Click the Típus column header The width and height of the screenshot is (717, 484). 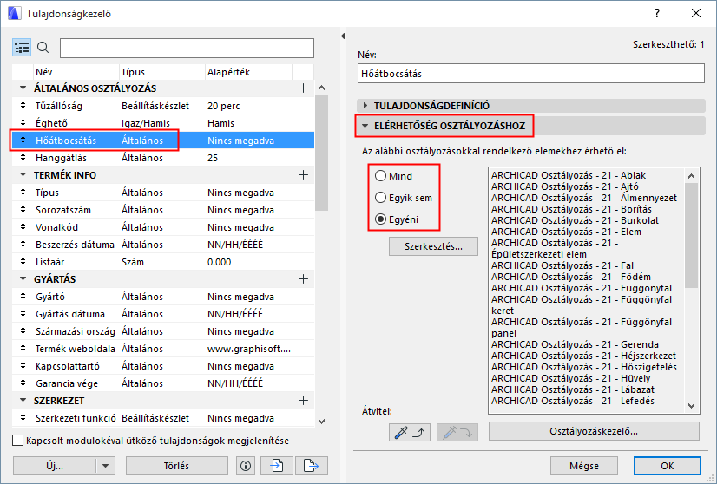[161, 72]
